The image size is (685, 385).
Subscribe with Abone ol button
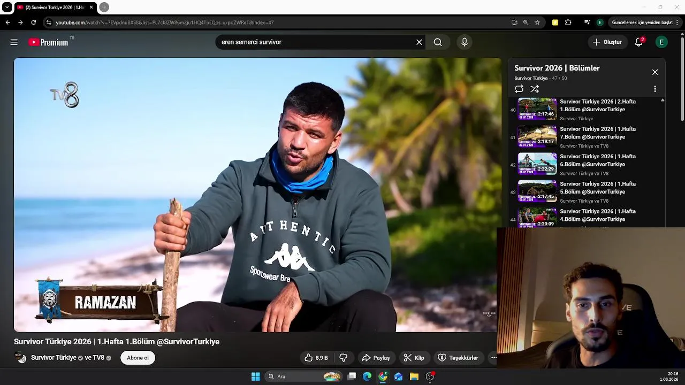click(138, 358)
